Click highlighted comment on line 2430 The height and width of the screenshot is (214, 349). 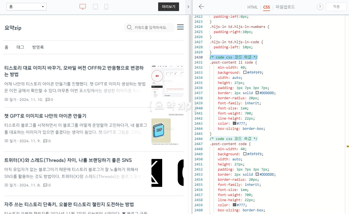click(233, 57)
